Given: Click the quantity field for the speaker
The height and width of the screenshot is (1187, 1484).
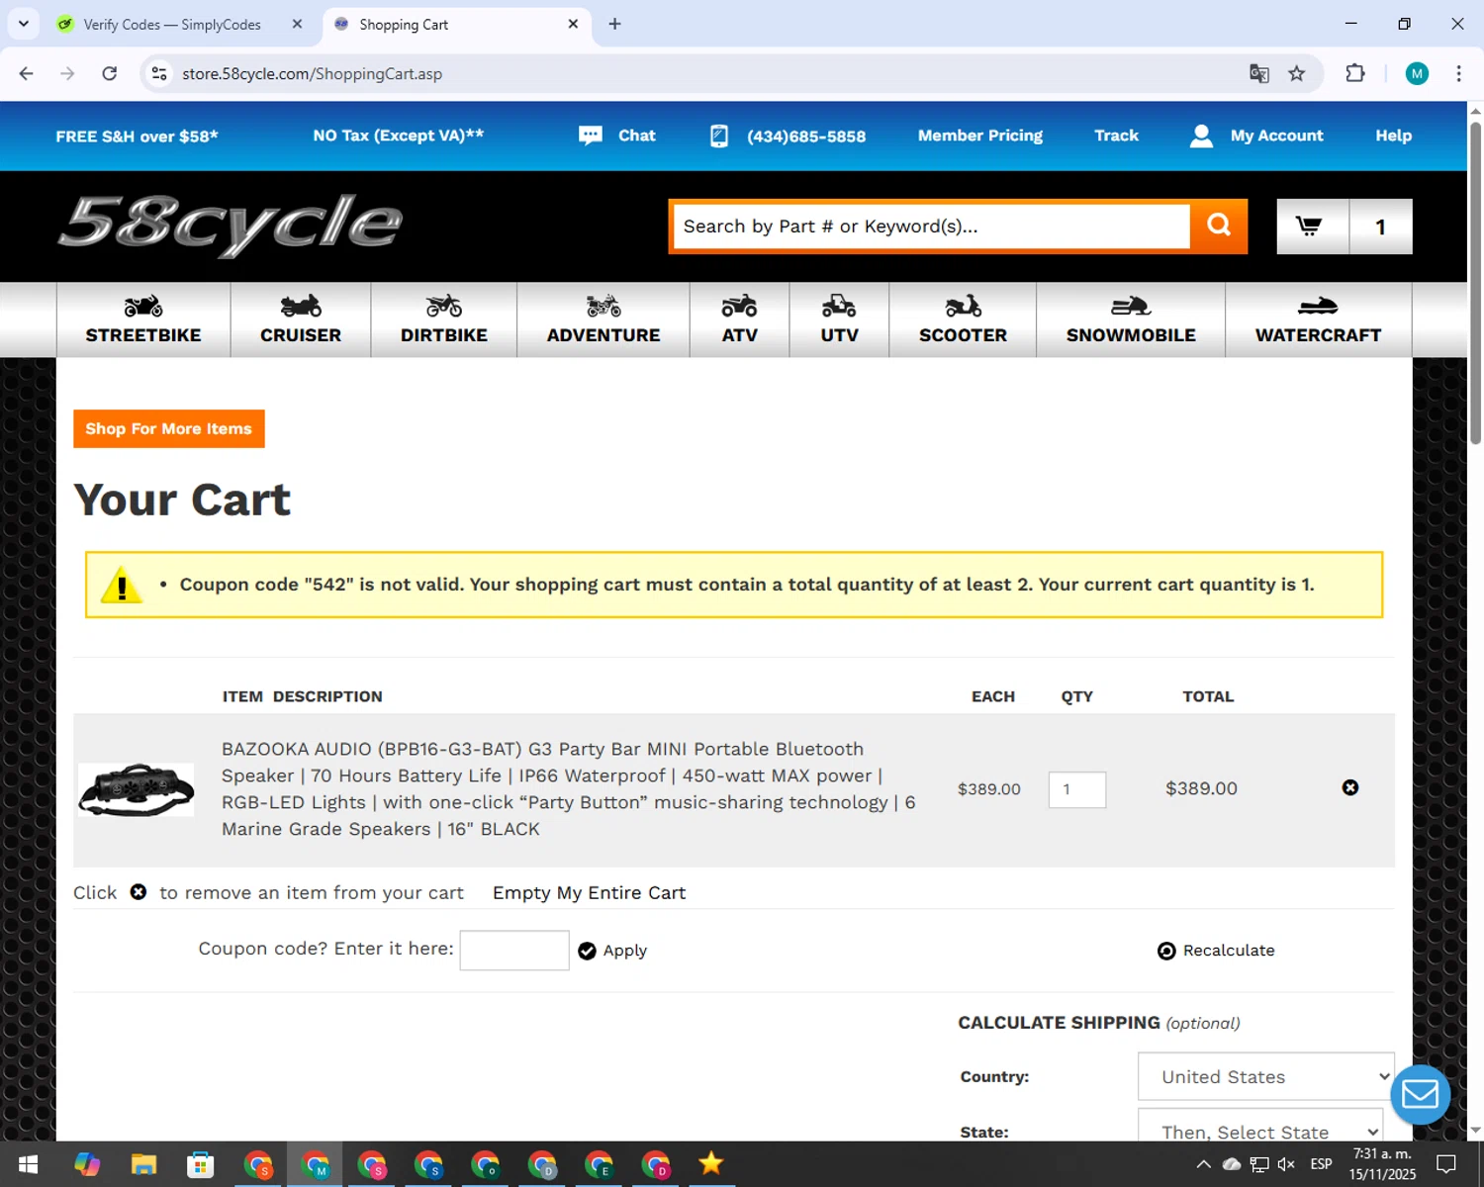Looking at the screenshot, I should click(1077, 789).
